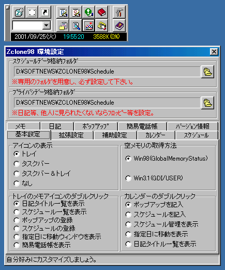Click the folder with document list icon

[63, 25]
